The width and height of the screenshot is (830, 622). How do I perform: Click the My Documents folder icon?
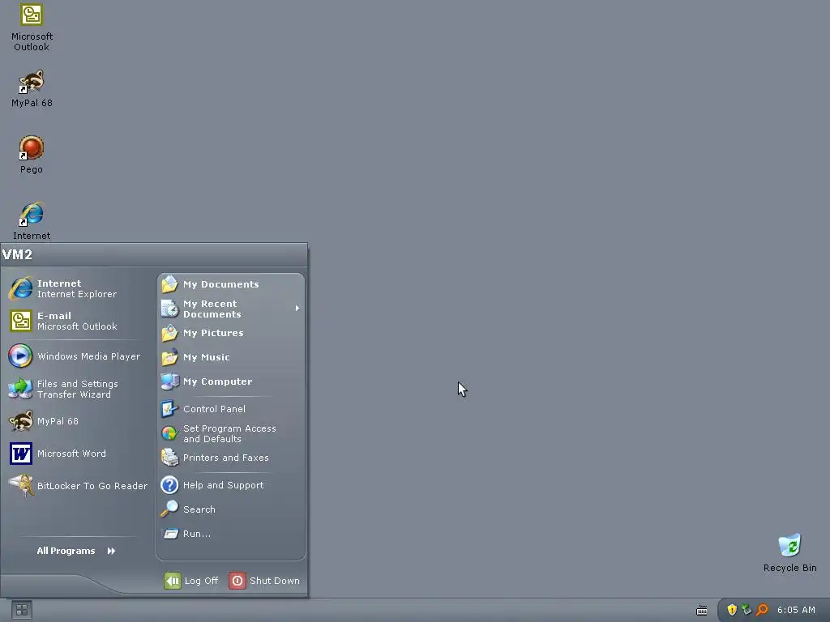click(x=169, y=284)
